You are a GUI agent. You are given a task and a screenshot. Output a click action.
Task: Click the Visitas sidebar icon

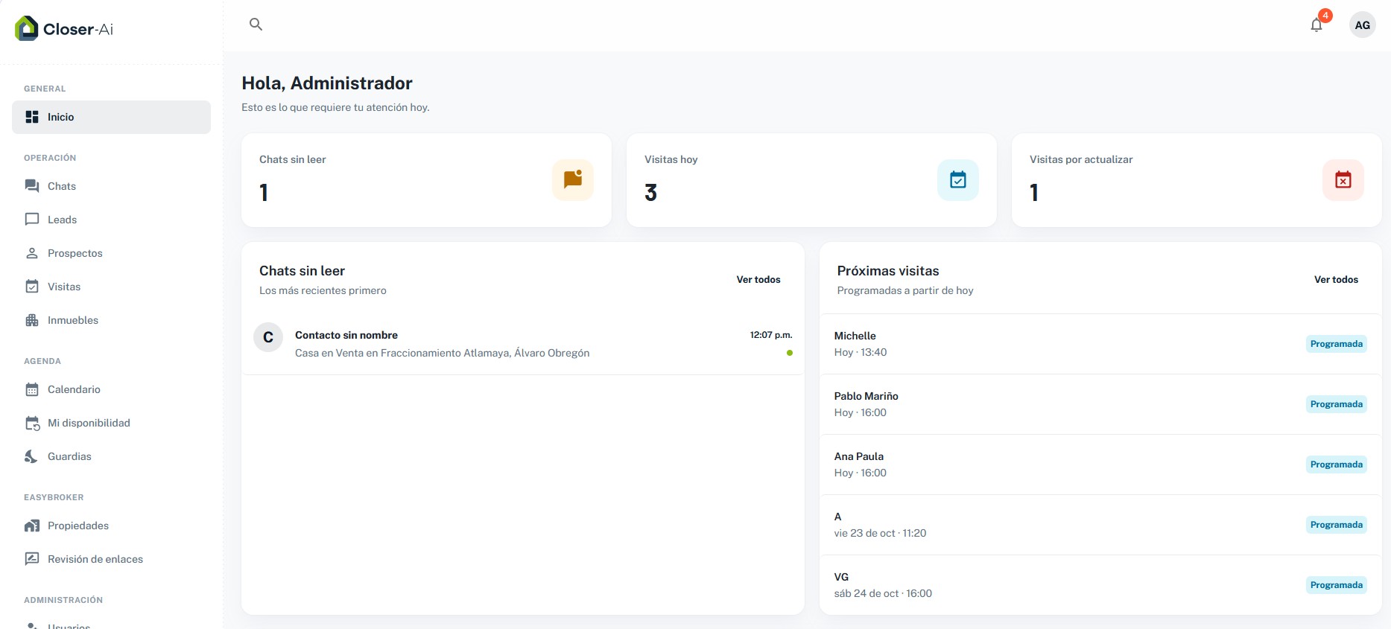[32, 287]
